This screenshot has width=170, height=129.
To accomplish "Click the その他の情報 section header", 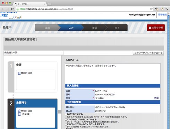I will point(113,102).
